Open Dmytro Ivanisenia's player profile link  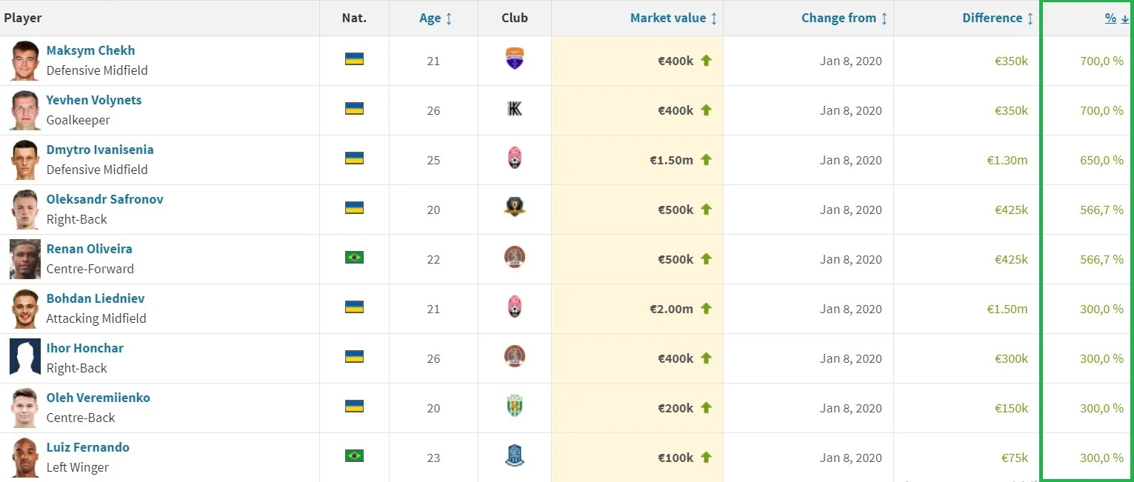[100, 150]
